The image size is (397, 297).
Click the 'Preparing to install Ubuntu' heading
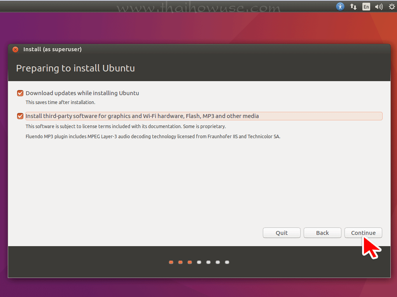click(x=75, y=68)
